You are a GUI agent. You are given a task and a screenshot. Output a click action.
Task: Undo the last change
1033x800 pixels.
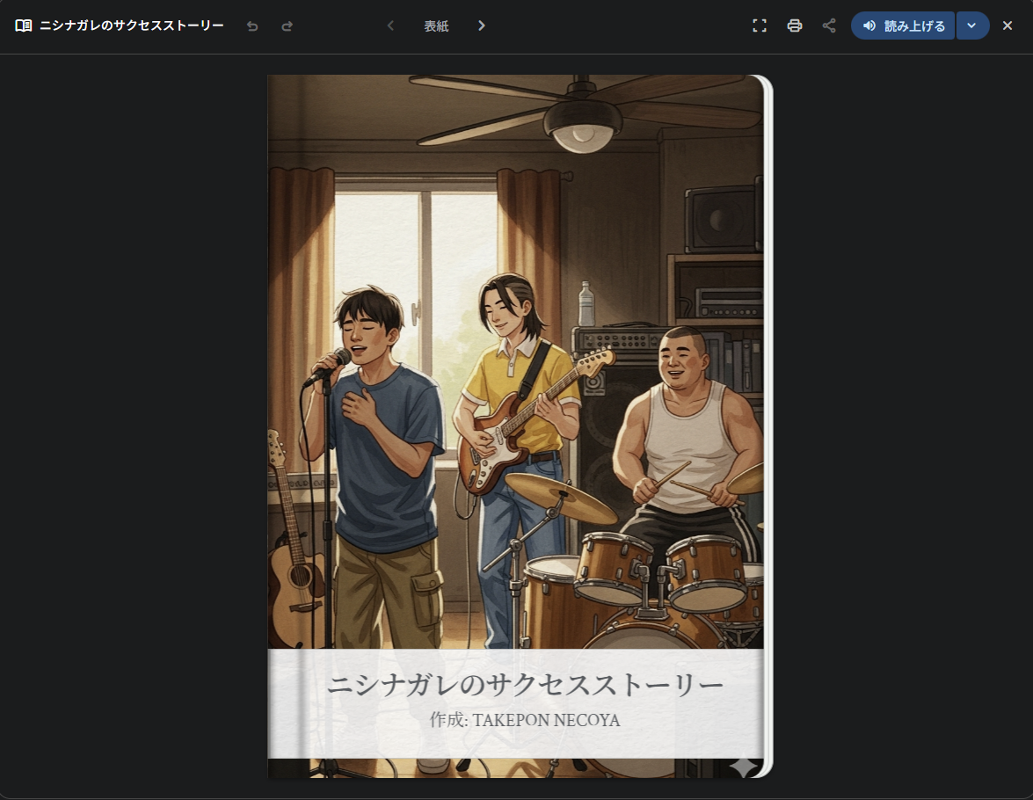(252, 26)
